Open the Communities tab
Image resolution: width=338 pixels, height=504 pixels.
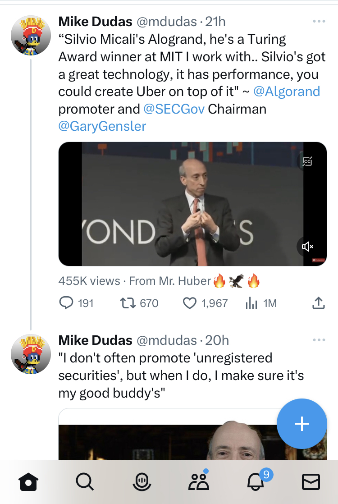(198, 482)
